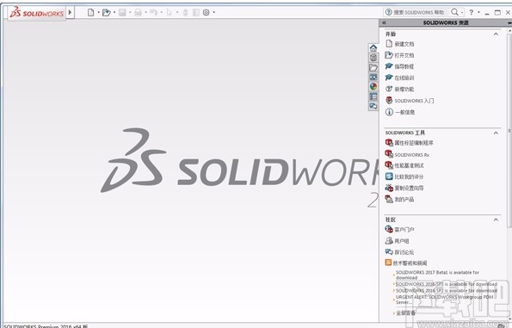This screenshot has height=328, width=512.
Task: Open URGENT ALERT Workgroup PDM Server news
Action: 444,300
